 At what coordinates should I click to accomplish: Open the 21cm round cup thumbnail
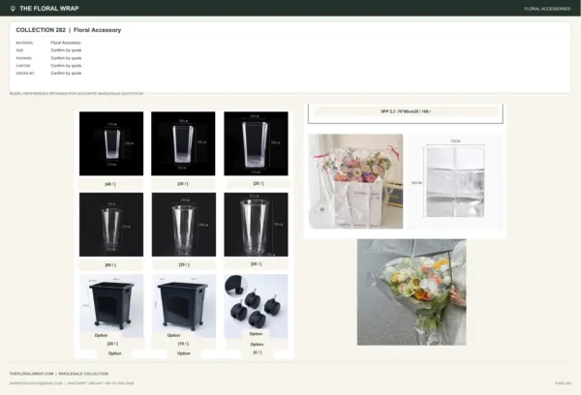[x=256, y=225]
